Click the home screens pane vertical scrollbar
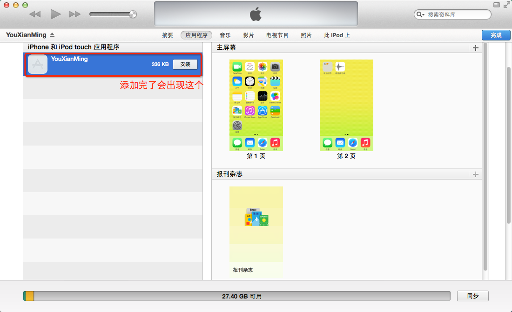 pos(485,157)
